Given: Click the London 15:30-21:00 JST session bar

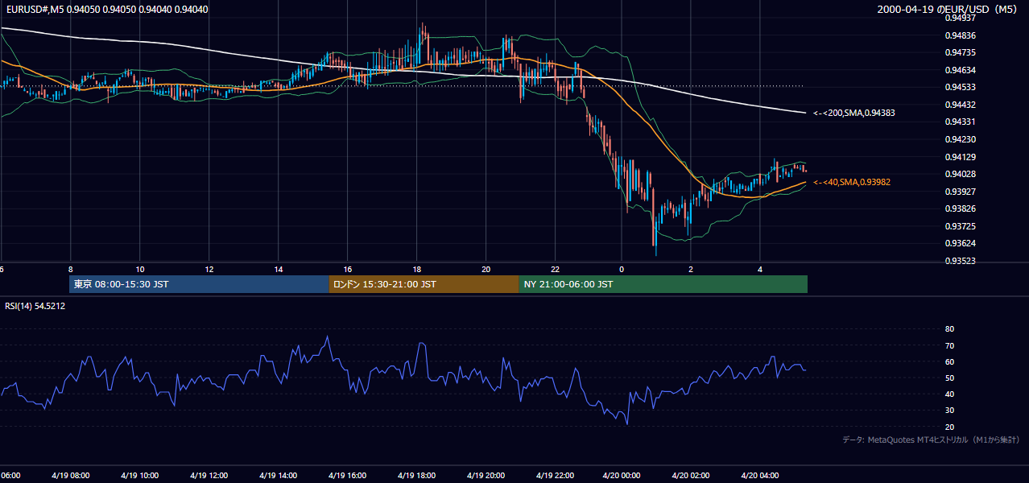Looking at the screenshot, I should [x=424, y=284].
